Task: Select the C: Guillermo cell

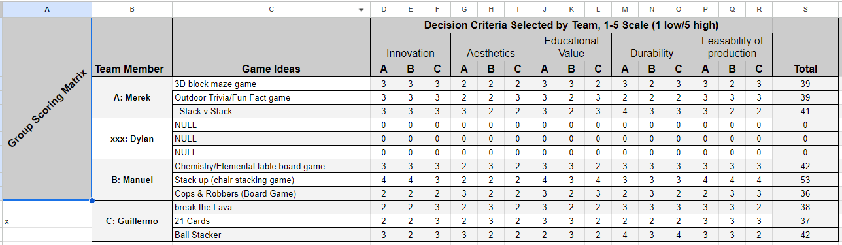Action: coord(132,221)
